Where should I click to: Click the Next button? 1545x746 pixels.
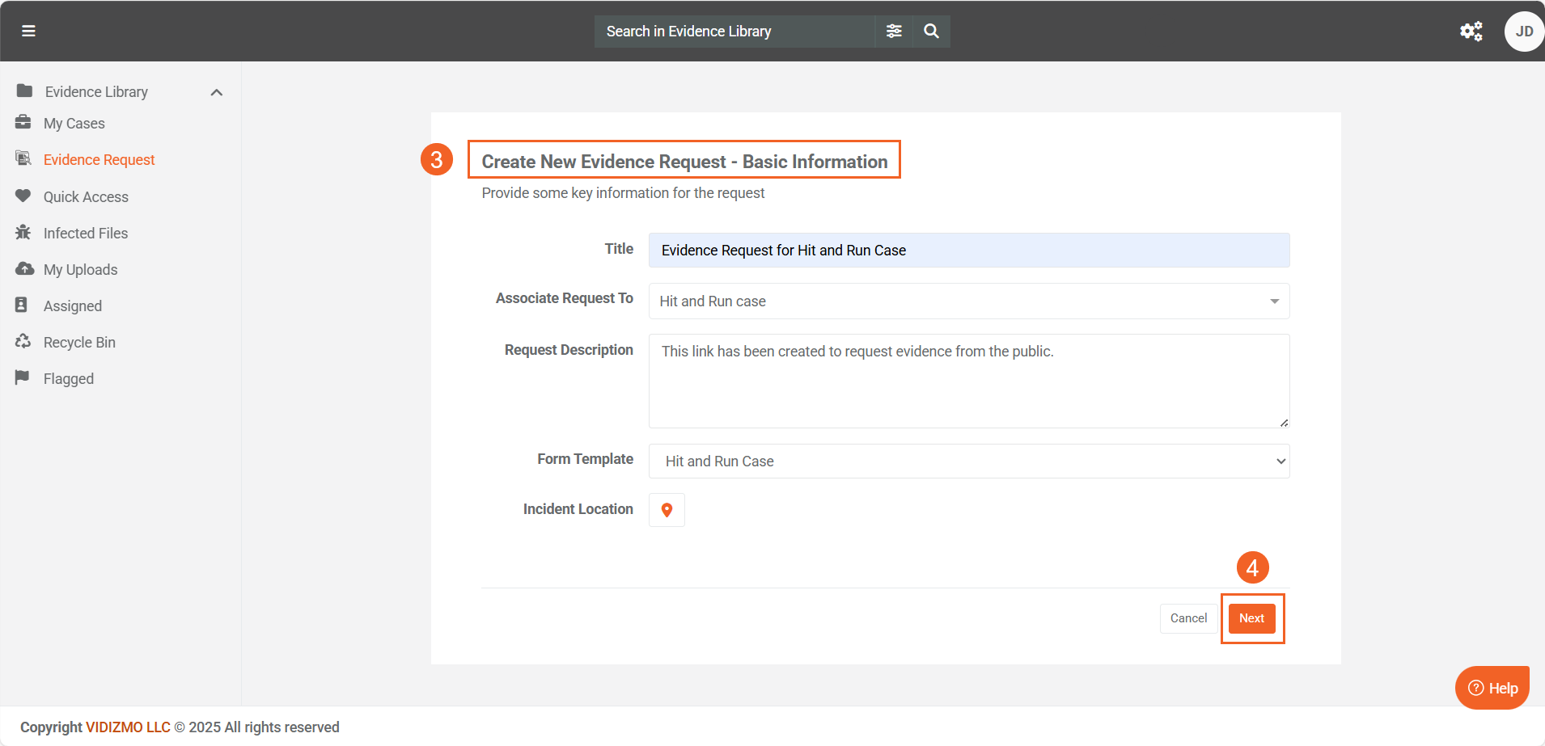click(x=1251, y=618)
